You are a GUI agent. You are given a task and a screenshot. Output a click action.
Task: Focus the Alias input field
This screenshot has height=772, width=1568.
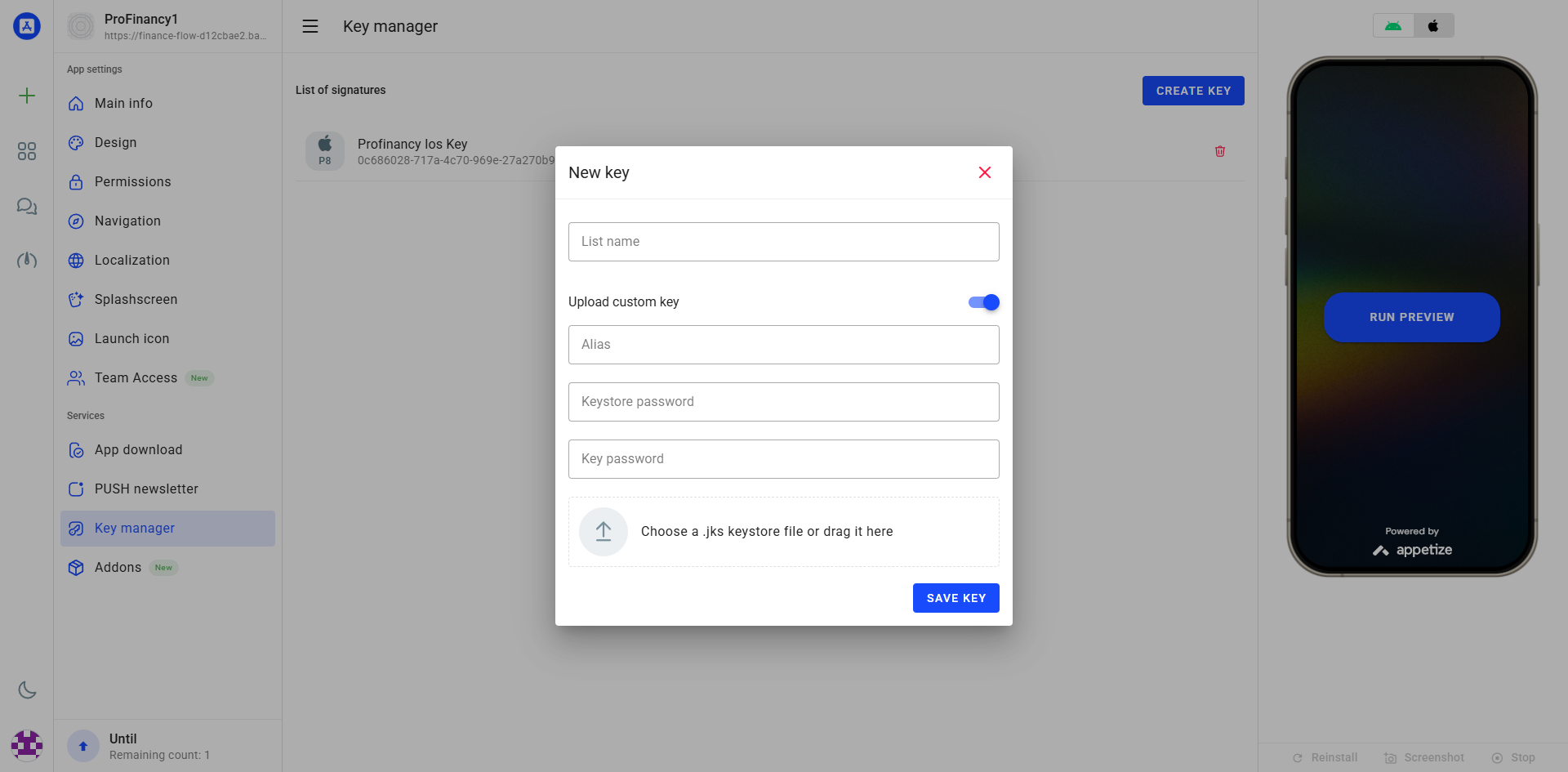784,345
